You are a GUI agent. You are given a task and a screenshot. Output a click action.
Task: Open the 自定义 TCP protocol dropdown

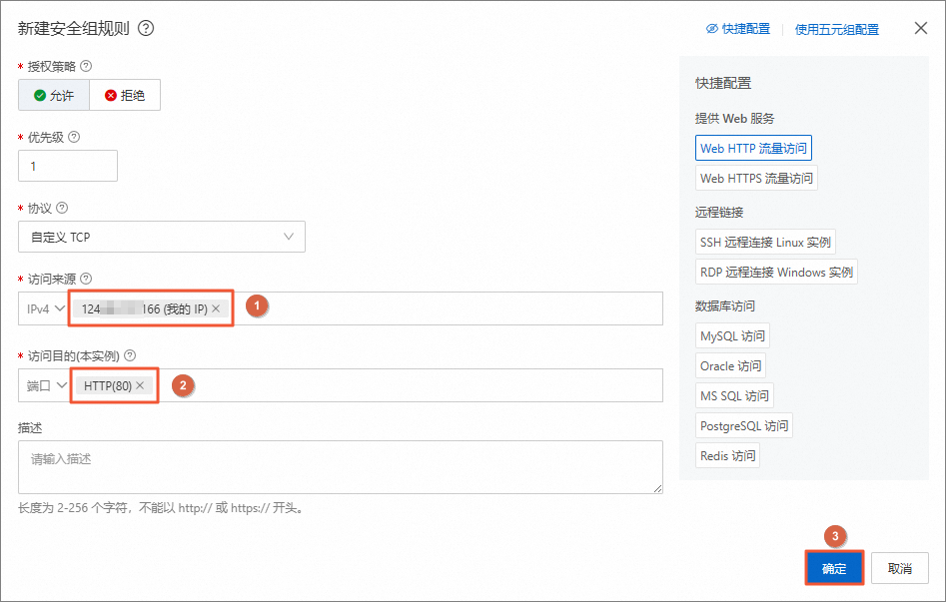[x=162, y=237]
